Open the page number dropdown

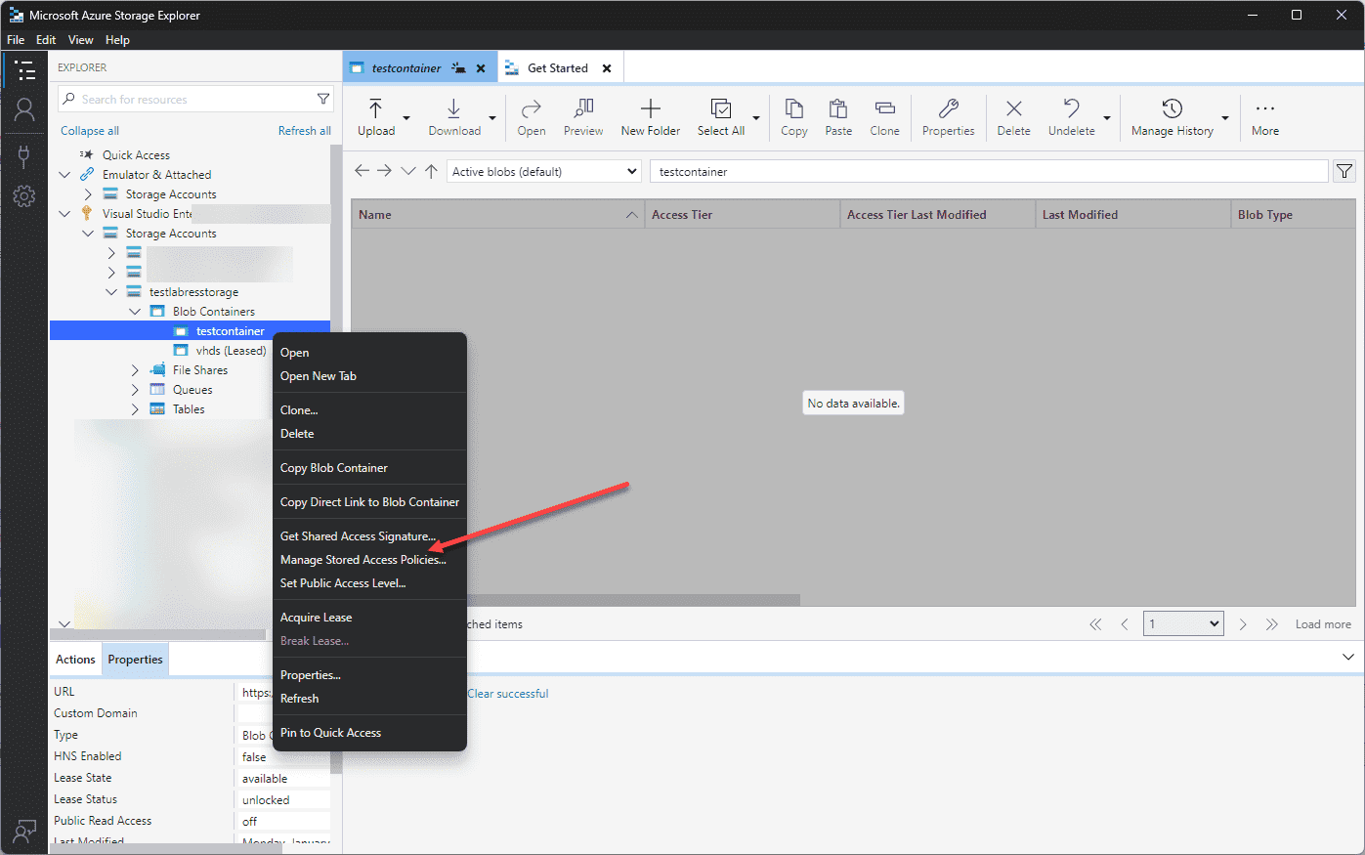1183,623
